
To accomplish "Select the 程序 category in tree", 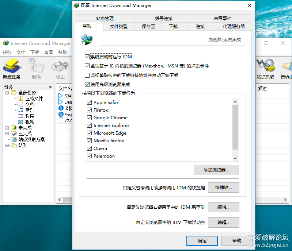I will 30,116.
